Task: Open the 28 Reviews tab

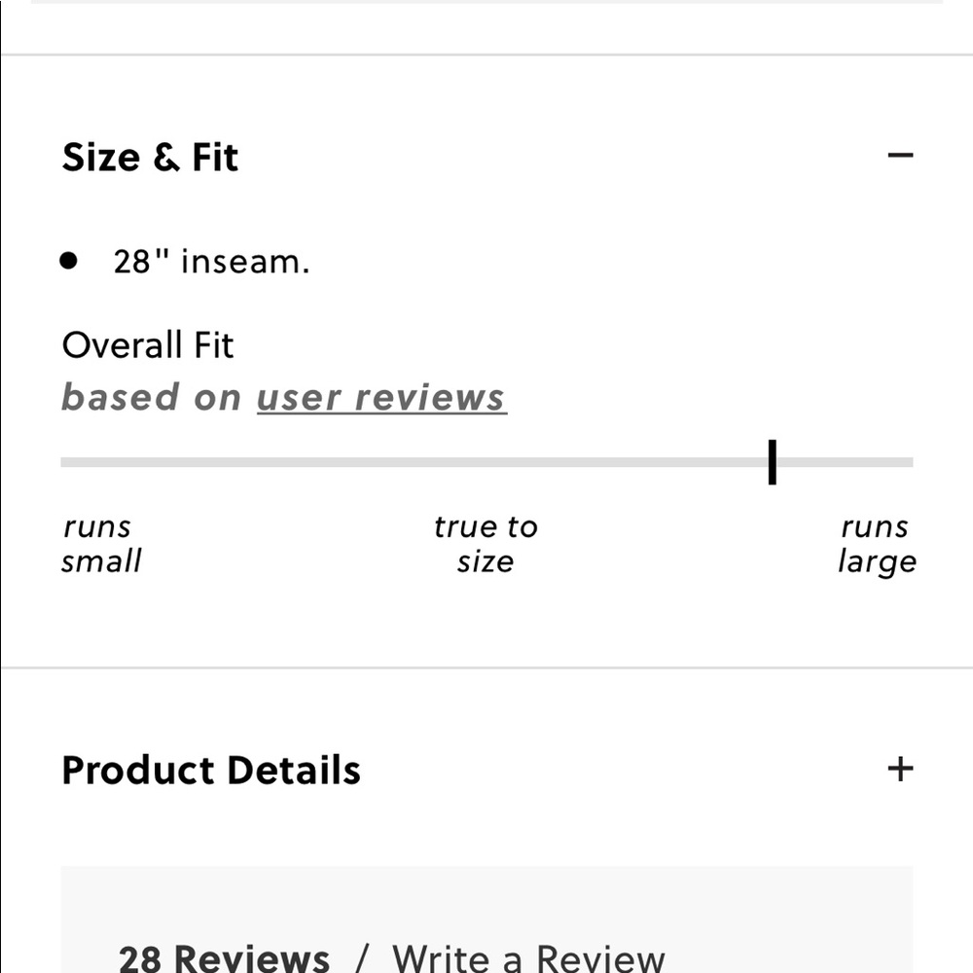Action: click(224, 958)
